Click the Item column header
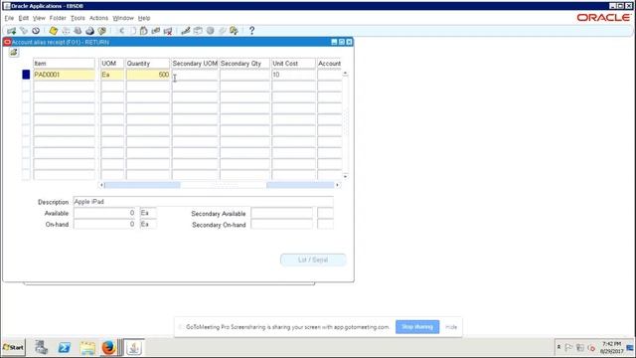The height and width of the screenshot is (358, 636). click(x=64, y=64)
